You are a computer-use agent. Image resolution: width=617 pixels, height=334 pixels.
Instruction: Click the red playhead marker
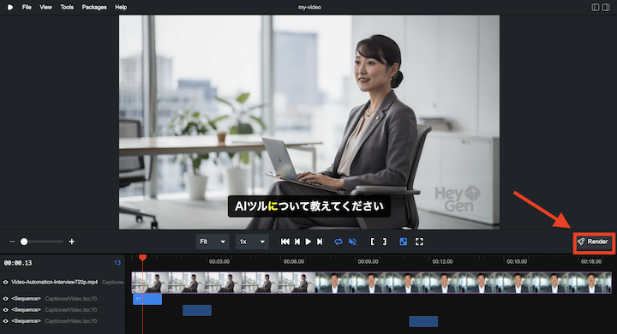(143, 257)
